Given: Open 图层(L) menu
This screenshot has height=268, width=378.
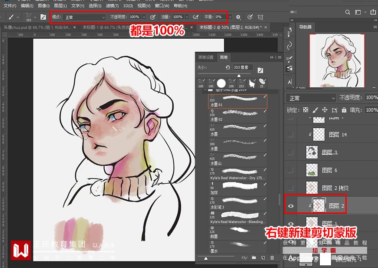Looking at the screenshot, I should 60,6.
